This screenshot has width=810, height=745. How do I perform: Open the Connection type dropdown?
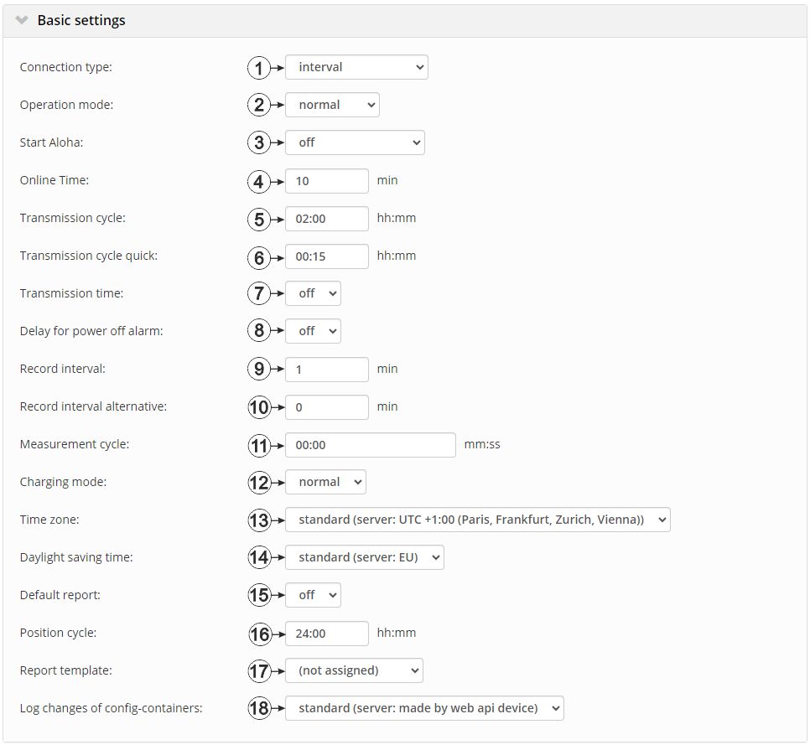pos(356,67)
